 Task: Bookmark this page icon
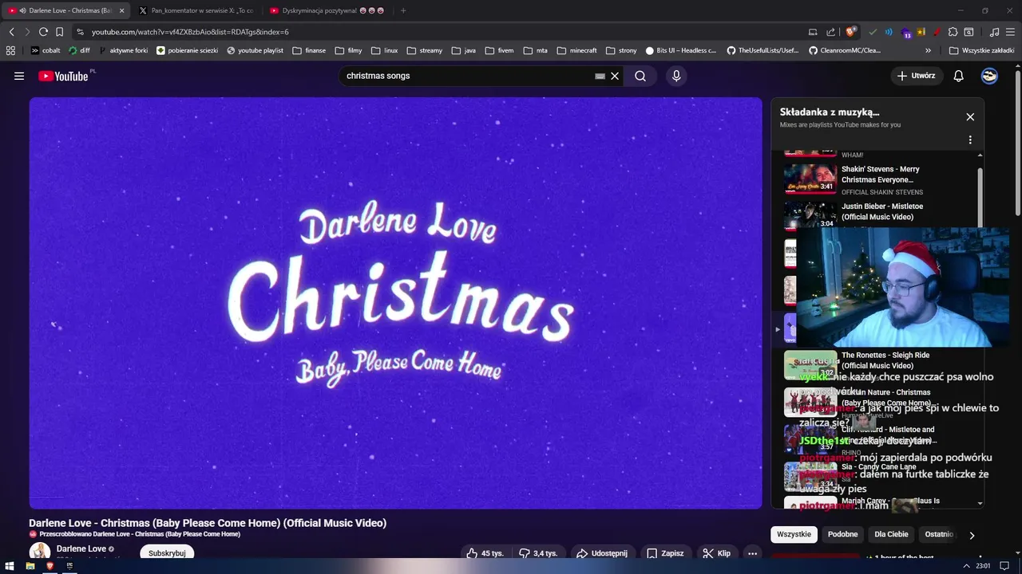(59, 32)
